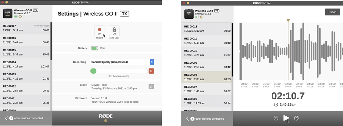Click the gold playhead marker on the waveform
Screen dimensions: 343x126
288,21
